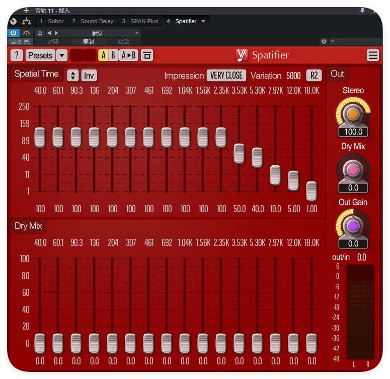Click the 50.0 value under the 3.53K fader

point(239,209)
